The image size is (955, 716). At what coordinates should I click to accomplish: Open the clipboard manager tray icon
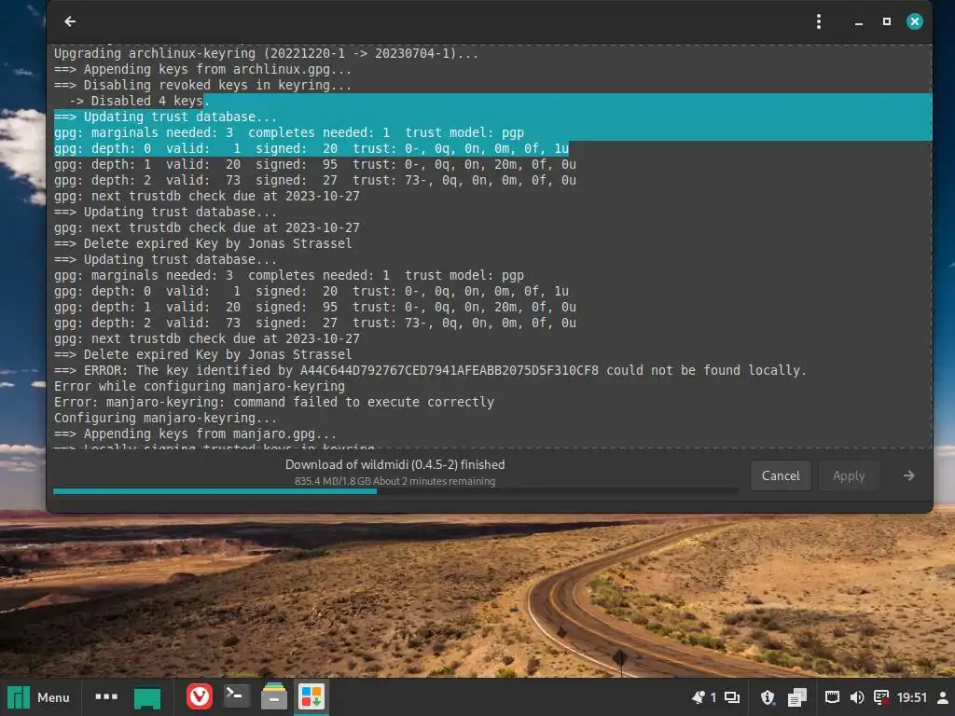coord(796,697)
